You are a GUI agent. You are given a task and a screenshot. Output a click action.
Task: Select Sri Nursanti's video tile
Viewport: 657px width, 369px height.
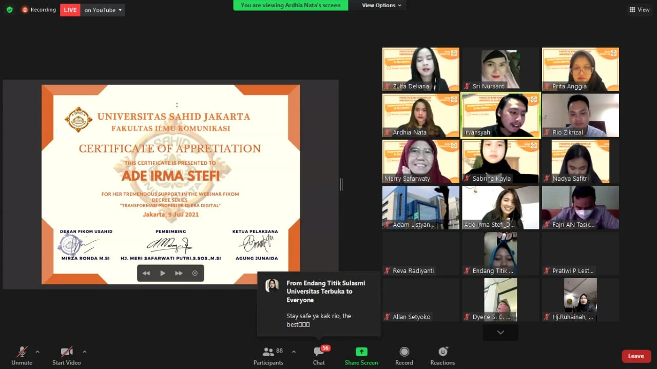pos(500,69)
